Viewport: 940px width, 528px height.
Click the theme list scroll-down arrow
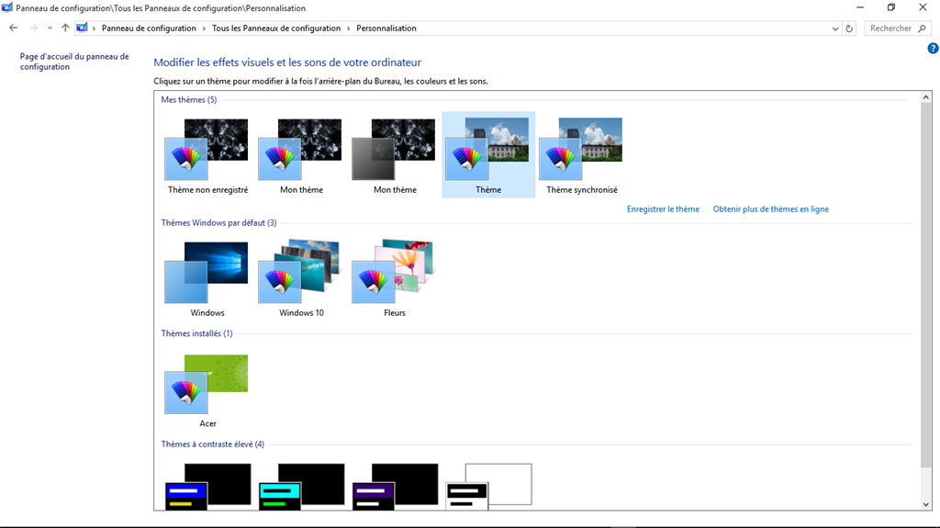coord(926,505)
